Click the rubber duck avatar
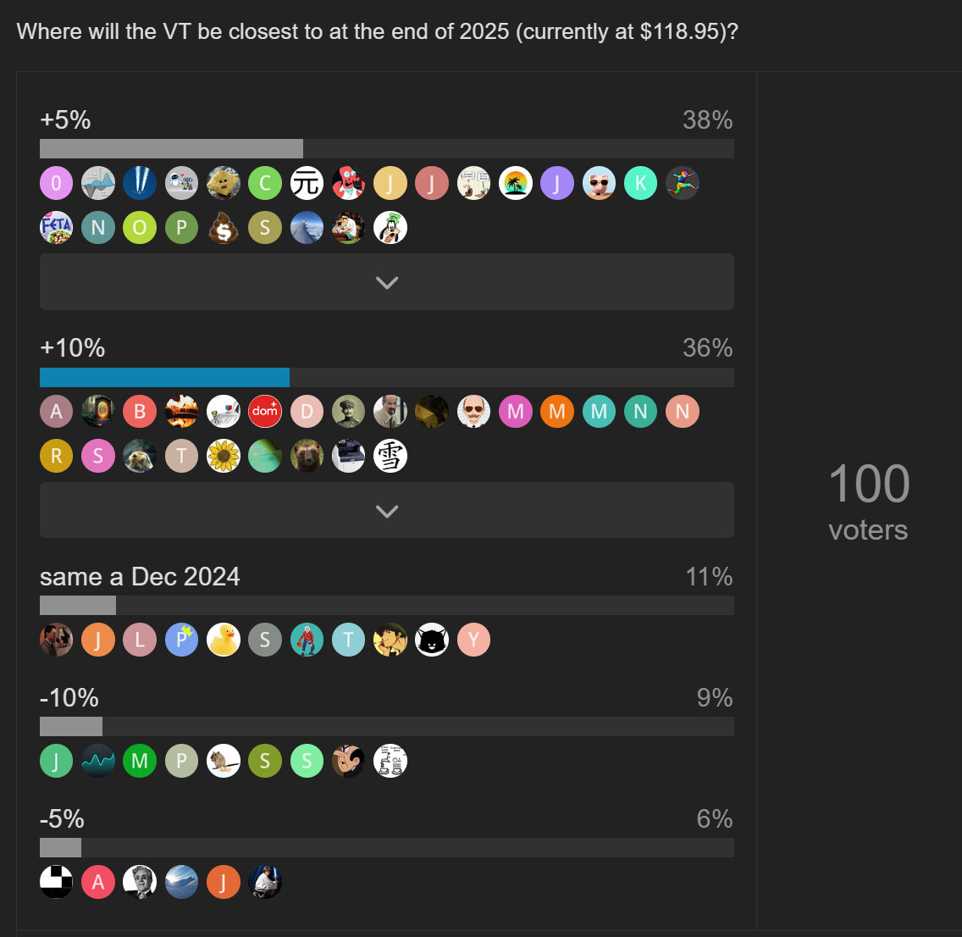The width and height of the screenshot is (962, 937). 224,640
